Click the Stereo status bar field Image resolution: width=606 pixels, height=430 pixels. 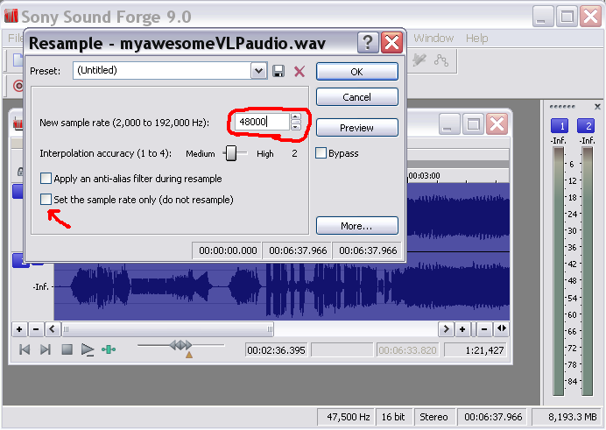[x=433, y=417]
